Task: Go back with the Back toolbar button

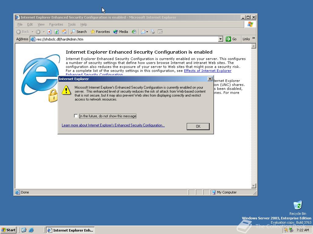Action: point(23,32)
